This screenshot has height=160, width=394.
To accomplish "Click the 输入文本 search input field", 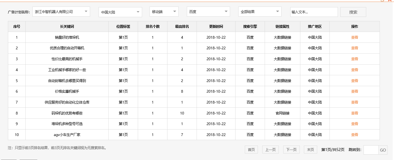I will coord(314,12).
